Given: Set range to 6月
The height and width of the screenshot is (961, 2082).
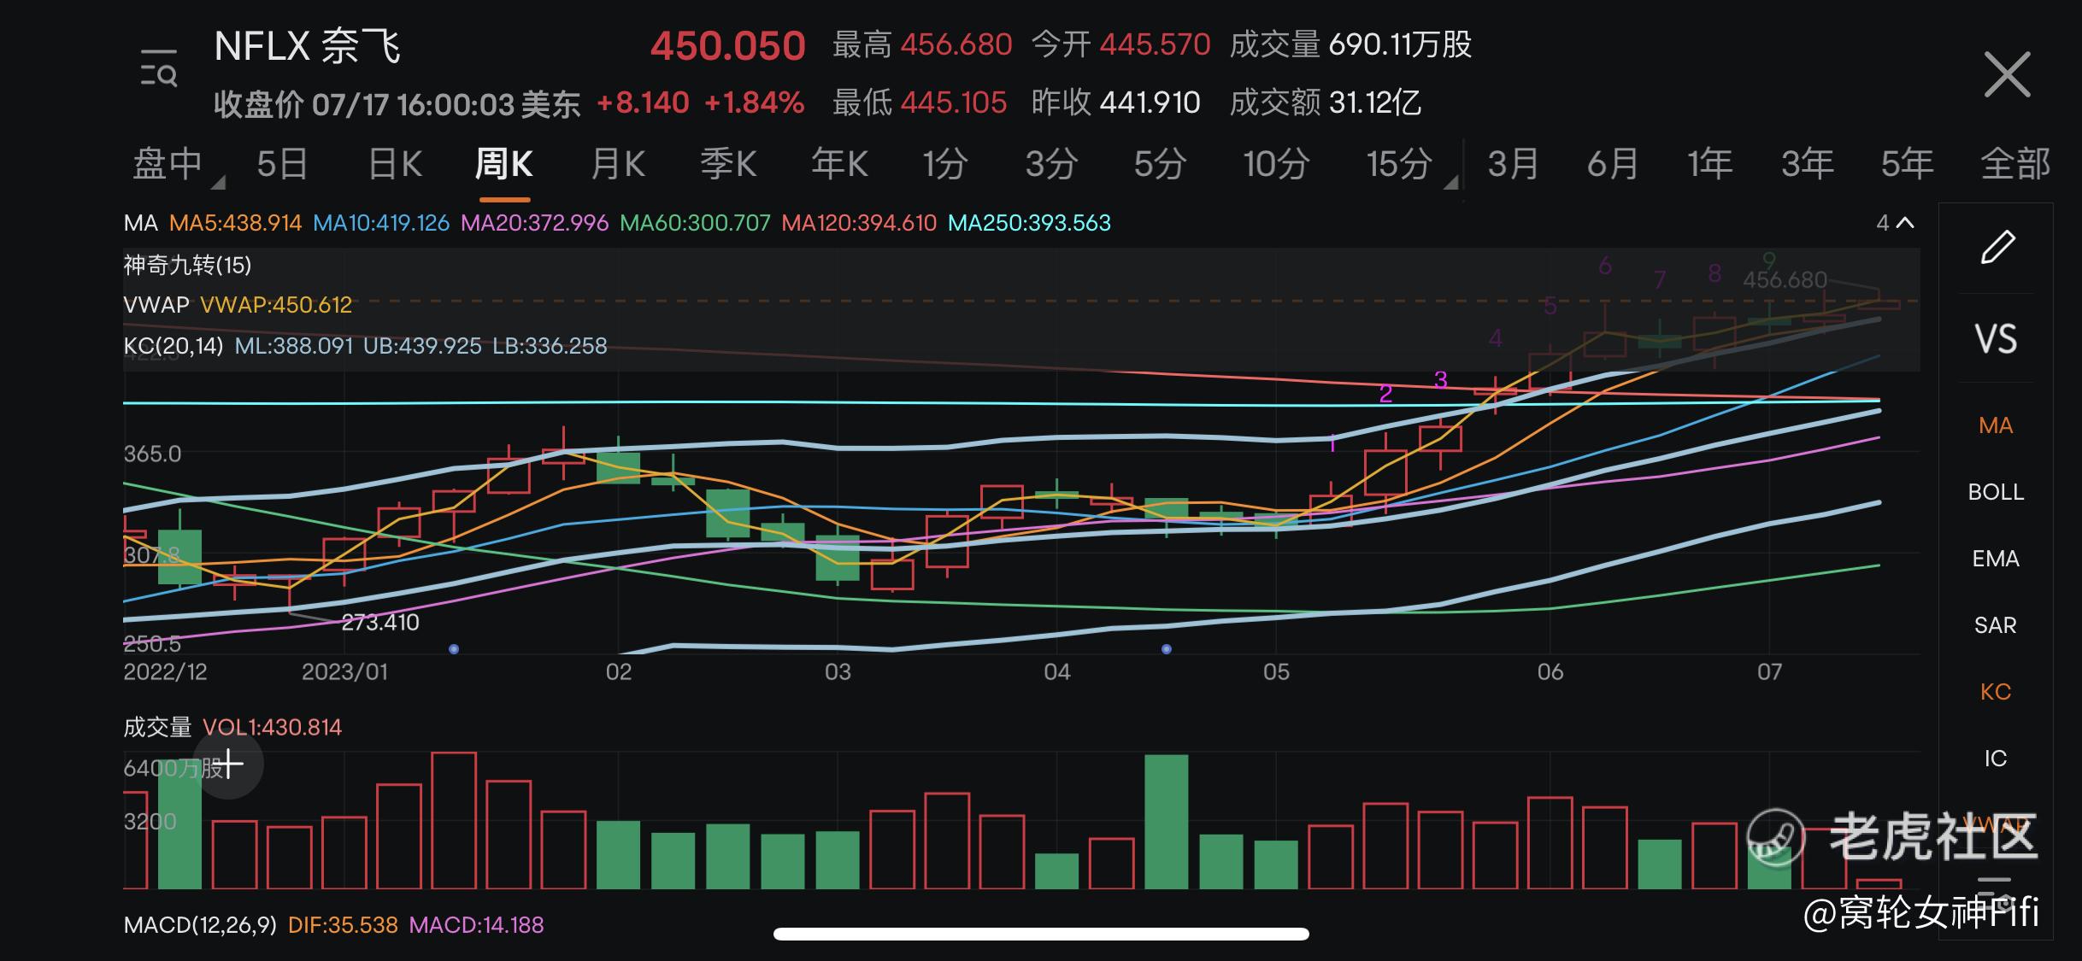Looking at the screenshot, I should click(1613, 163).
